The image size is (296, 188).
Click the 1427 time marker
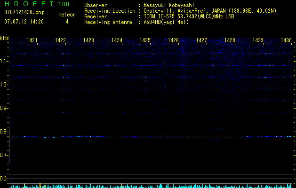(201, 40)
